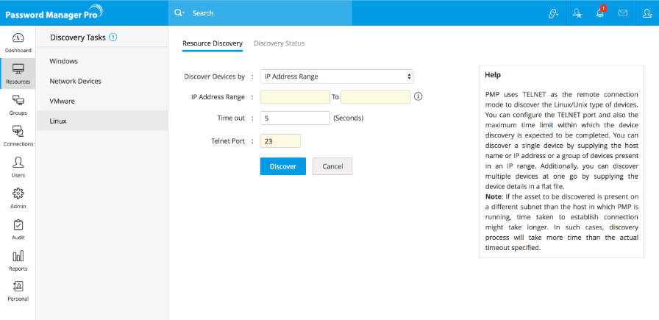The width and height of the screenshot is (659, 320).
Task: Open the Admin gear icon
Action: tap(18, 197)
